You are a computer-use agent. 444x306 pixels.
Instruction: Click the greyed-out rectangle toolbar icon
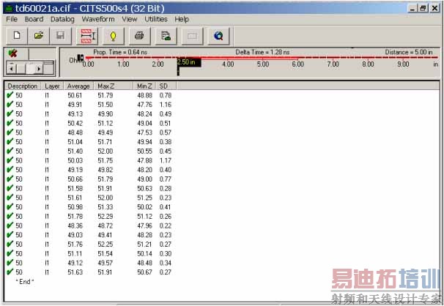coord(192,36)
